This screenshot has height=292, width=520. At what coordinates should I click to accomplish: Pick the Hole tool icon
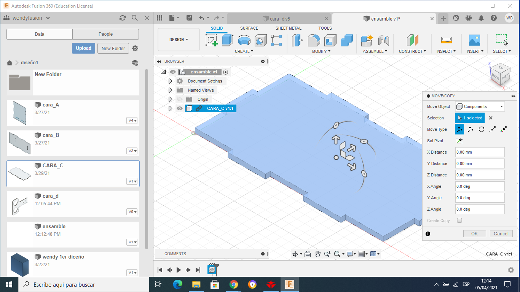point(260,40)
